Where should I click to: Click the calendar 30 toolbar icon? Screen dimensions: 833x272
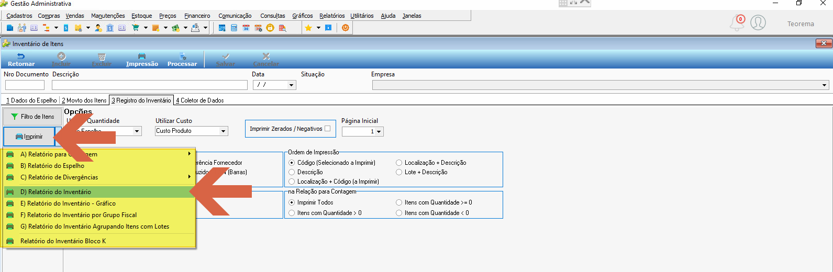point(246,28)
